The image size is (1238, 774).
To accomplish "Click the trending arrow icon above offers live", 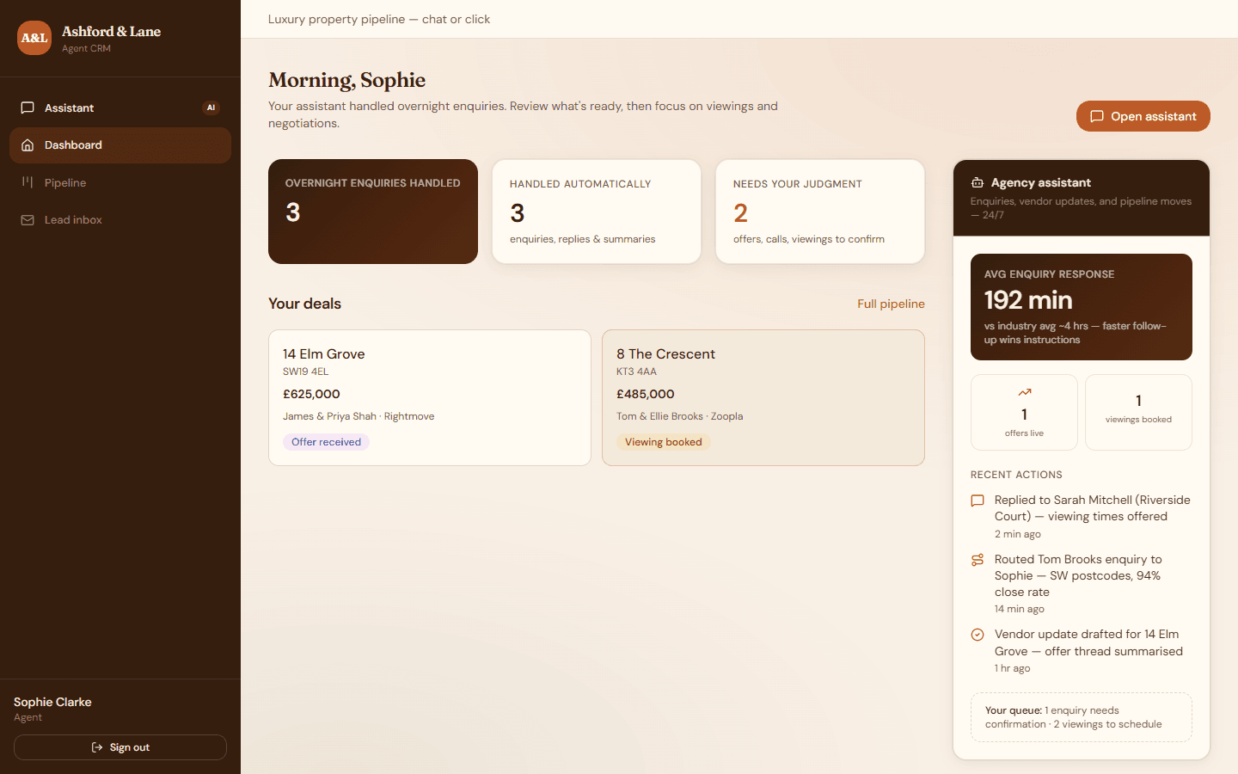I will click(x=1024, y=392).
